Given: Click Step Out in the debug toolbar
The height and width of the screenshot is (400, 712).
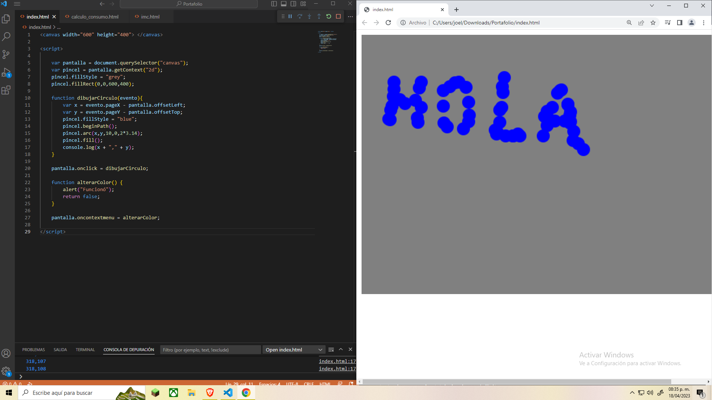Looking at the screenshot, I should click(319, 16).
